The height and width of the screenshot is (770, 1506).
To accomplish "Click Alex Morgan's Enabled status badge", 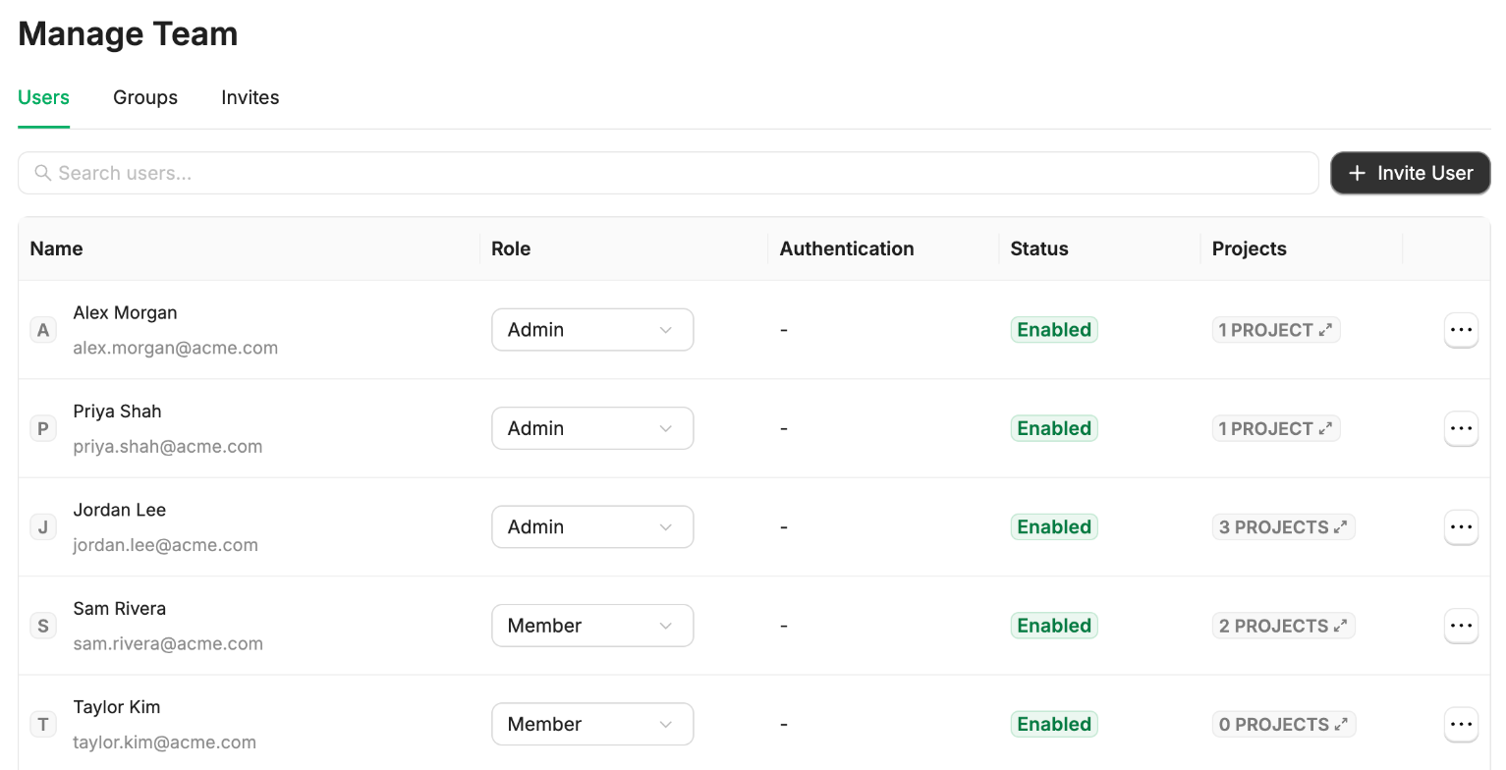I will pos(1054,330).
